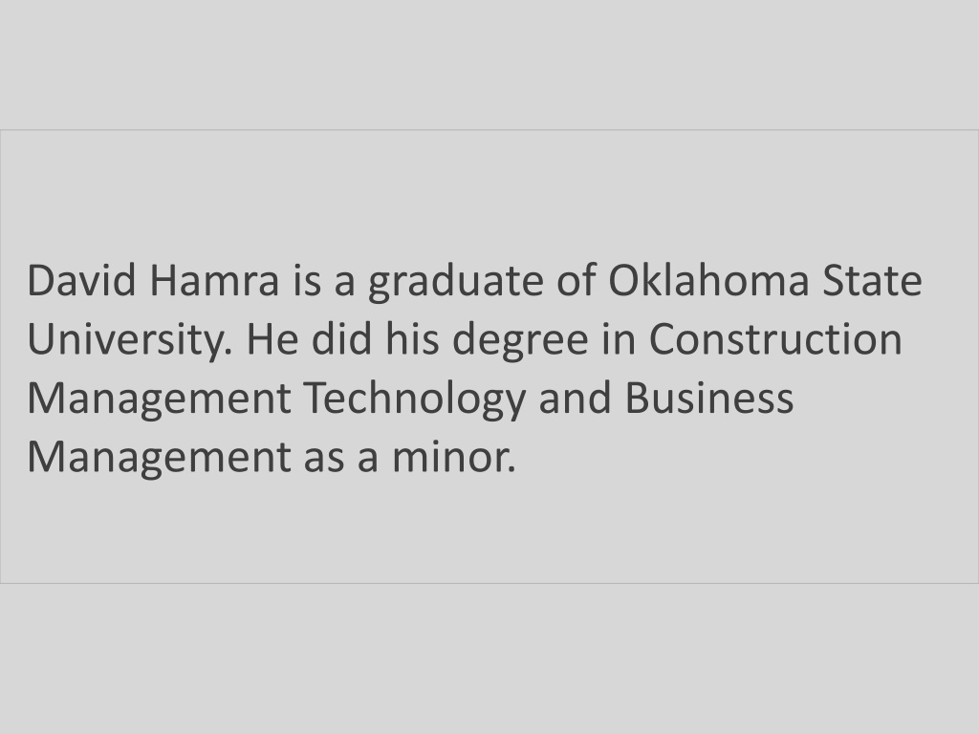Click the word "State" ending the first line
Screen dimensions: 979x734
coord(872,280)
